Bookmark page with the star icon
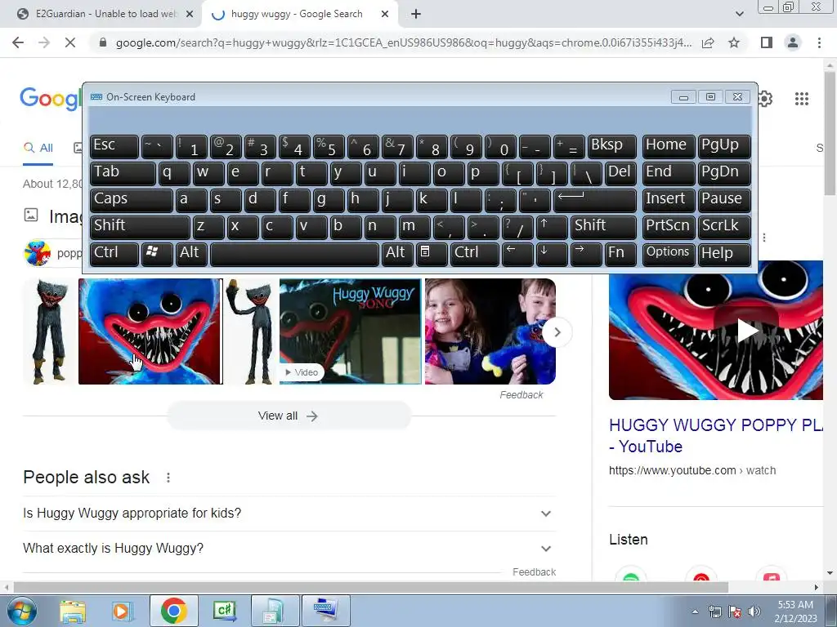The width and height of the screenshot is (837, 627). (734, 42)
